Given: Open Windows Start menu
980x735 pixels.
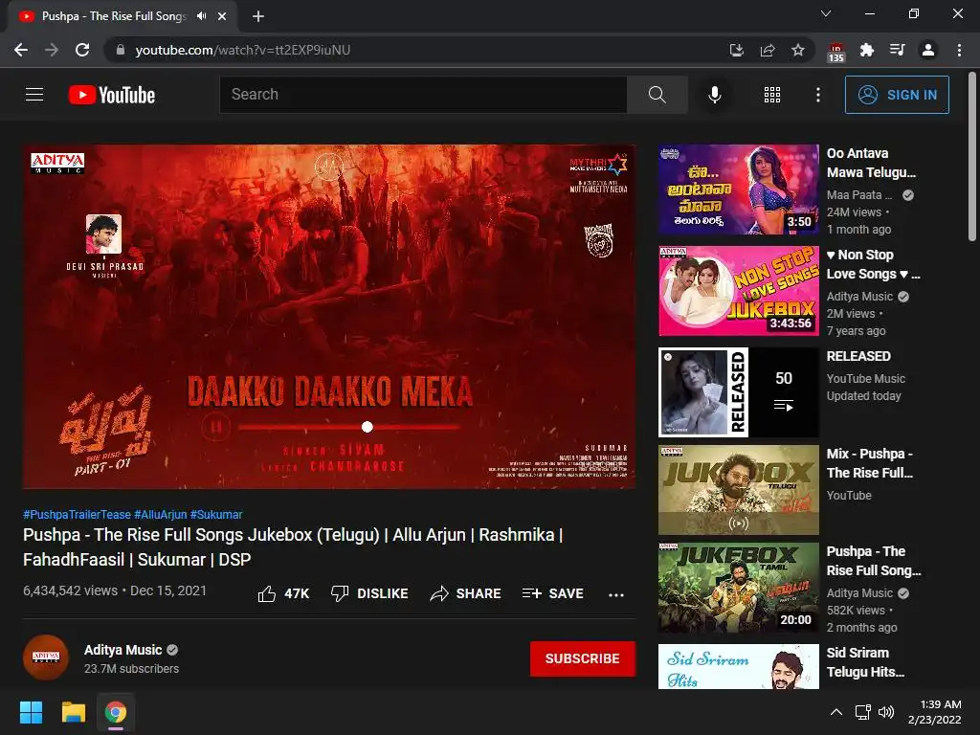Looking at the screenshot, I should click(31, 712).
